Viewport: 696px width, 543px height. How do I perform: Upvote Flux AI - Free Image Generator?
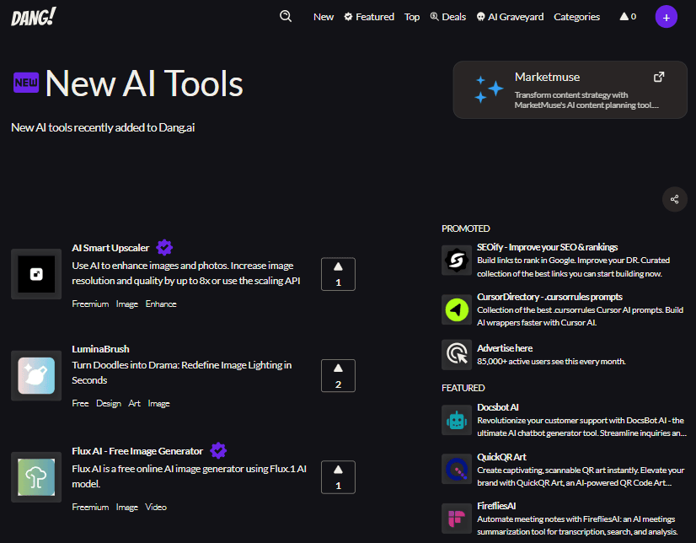[x=338, y=477]
